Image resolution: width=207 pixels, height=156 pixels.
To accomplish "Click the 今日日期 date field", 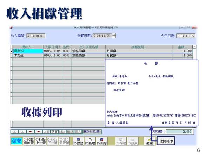I will [186, 36].
